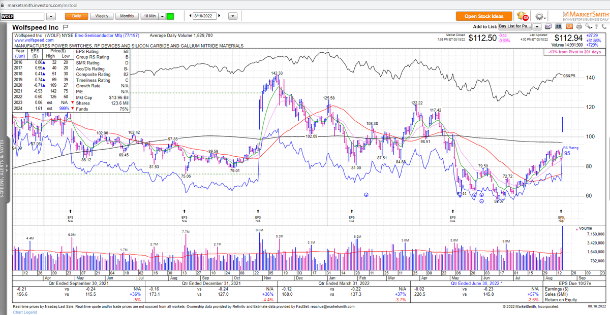Click the red triangle beside 2023 EPS estimate
The width and height of the screenshot is (610, 315).
point(73,103)
